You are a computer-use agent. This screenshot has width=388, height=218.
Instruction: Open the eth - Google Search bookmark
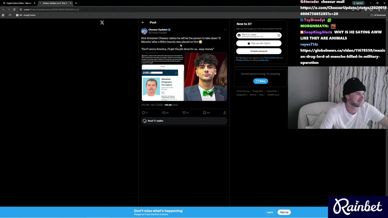pos(26,15)
